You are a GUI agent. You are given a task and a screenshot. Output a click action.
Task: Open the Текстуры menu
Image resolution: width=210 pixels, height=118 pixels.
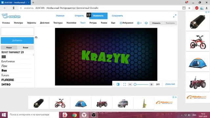pos(58,23)
